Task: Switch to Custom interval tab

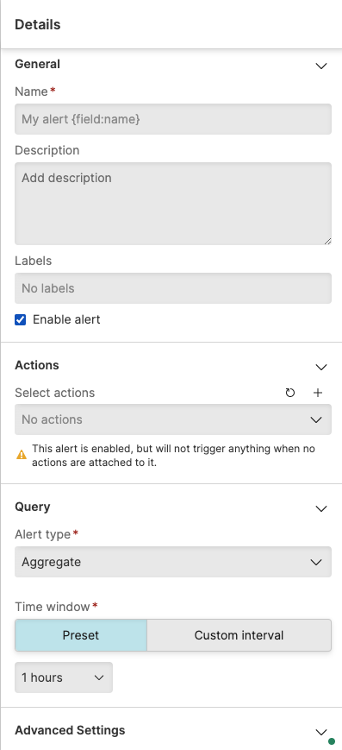Action: [239, 635]
